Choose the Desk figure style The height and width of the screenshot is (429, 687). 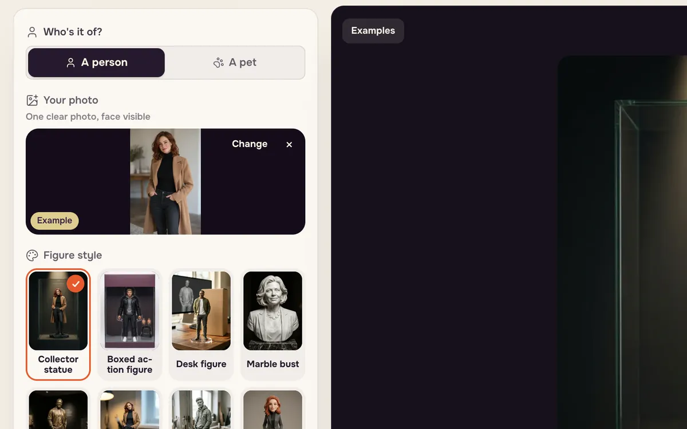click(x=202, y=324)
